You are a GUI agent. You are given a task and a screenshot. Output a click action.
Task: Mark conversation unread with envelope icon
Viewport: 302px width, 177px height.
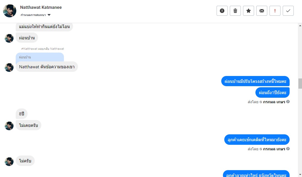click(x=262, y=11)
